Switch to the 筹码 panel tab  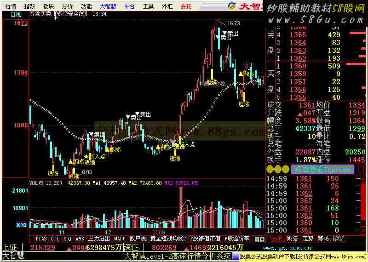pyautogui.click(x=323, y=239)
